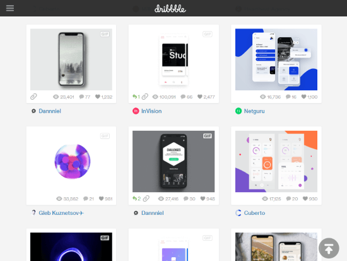Click attachment icon on Dannniel's iPhone shot
Image resolution: width=347 pixels, height=261 pixels.
(x=33, y=97)
